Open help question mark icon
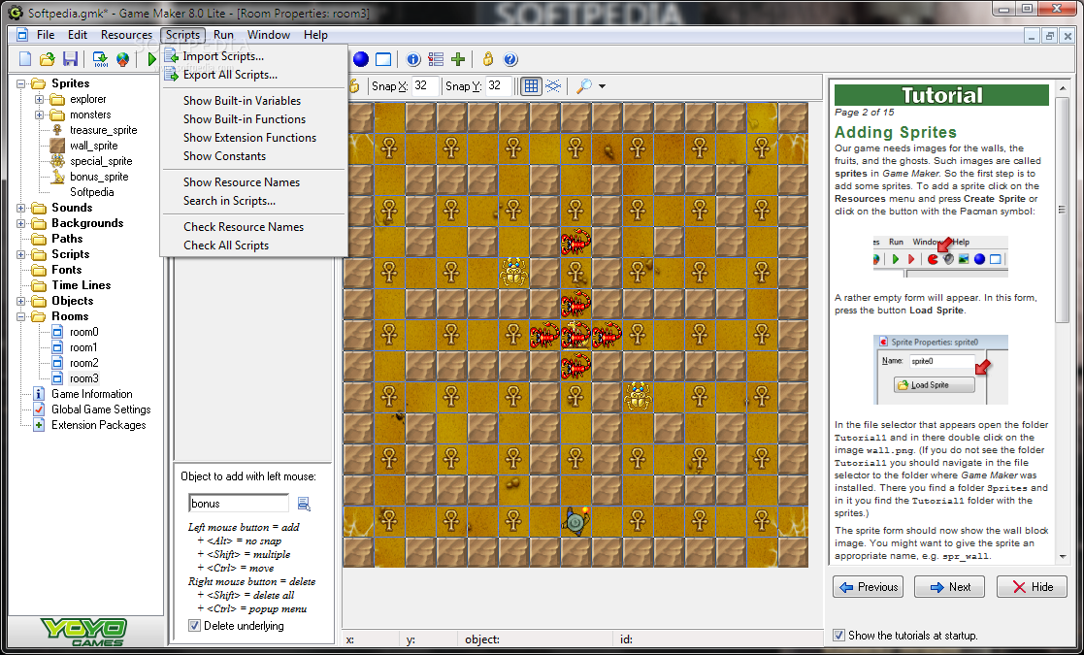 [x=510, y=59]
